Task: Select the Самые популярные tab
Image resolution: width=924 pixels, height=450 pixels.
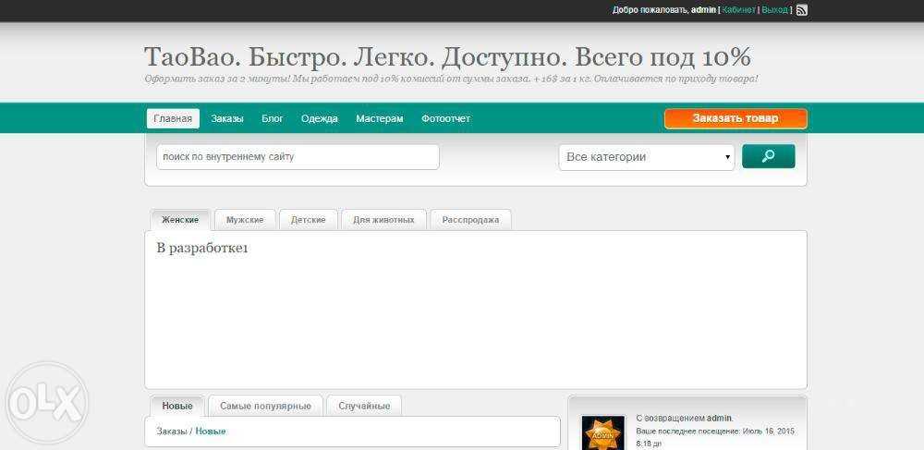Action: [x=265, y=406]
